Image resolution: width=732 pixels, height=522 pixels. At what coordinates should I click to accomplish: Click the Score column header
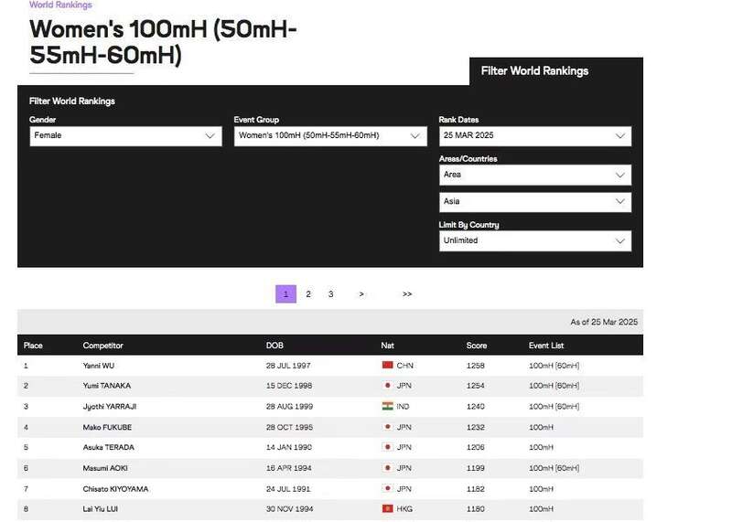tap(476, 346)
